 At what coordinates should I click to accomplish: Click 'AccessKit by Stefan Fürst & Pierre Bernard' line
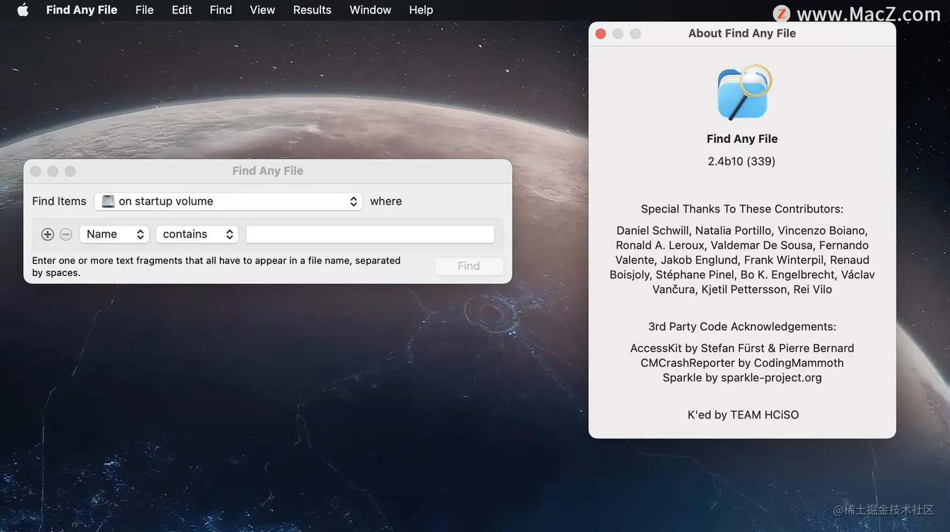click(x=742, y=348)
